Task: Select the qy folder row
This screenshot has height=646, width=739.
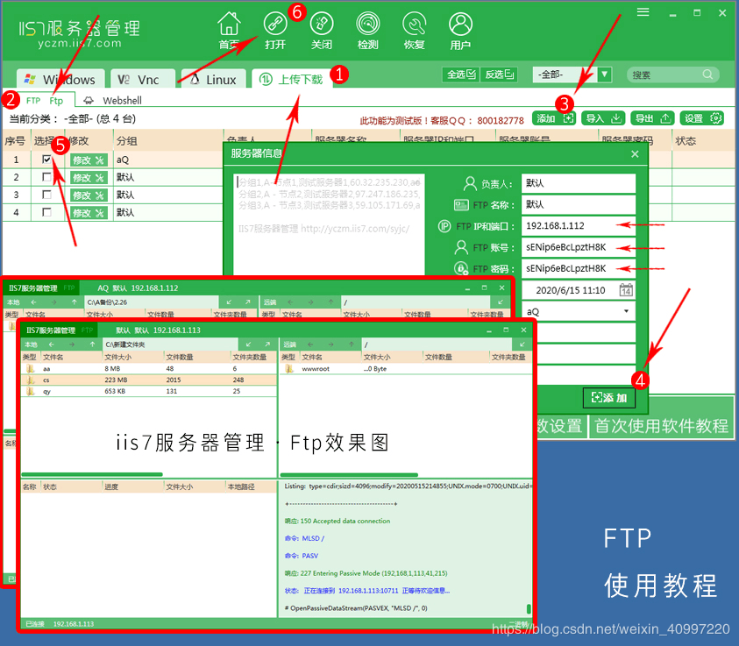Action: click(x=149, y=391)
